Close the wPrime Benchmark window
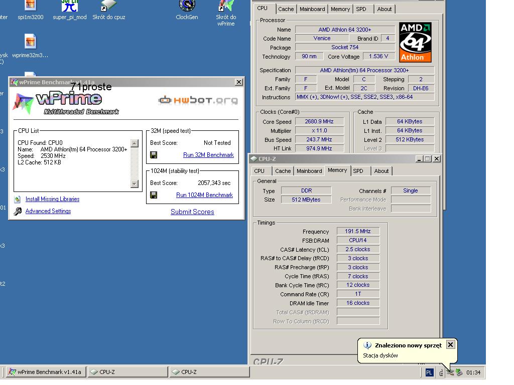Viewport: 514px width, 385px height. (x=239, y=82)
